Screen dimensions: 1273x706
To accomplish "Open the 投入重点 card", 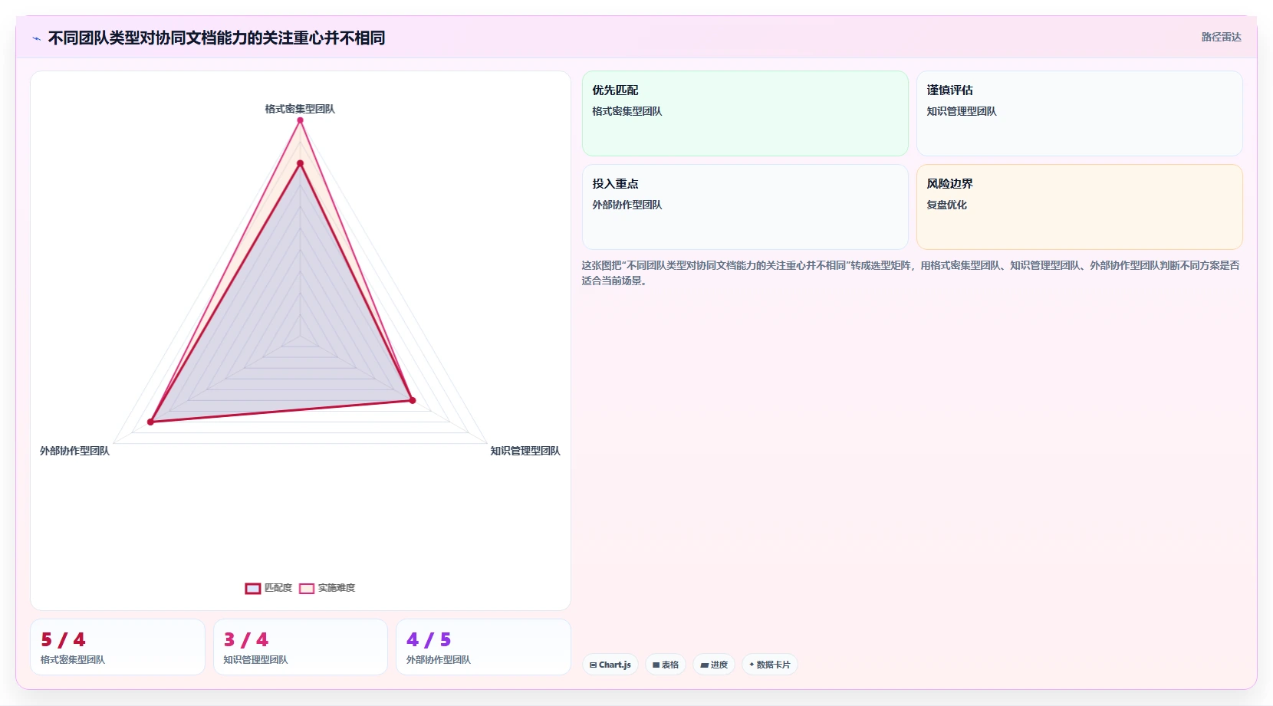I will pos(745,207).
